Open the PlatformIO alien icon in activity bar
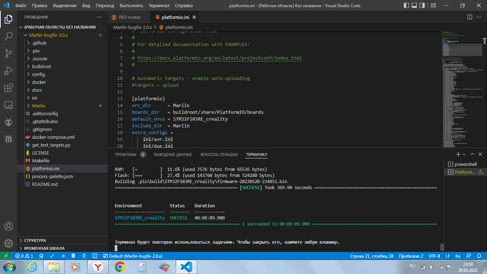Viewport: 487px width, 274px height. (x=9, y=122)
